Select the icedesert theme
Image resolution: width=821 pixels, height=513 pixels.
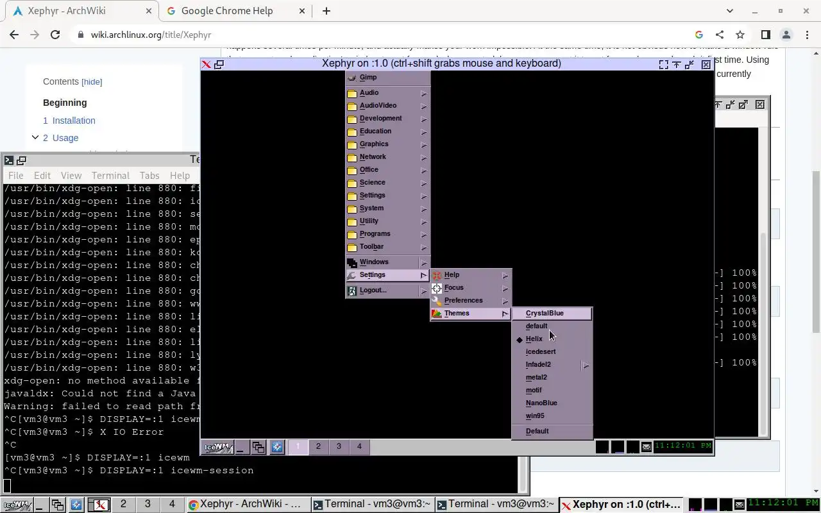552,351
